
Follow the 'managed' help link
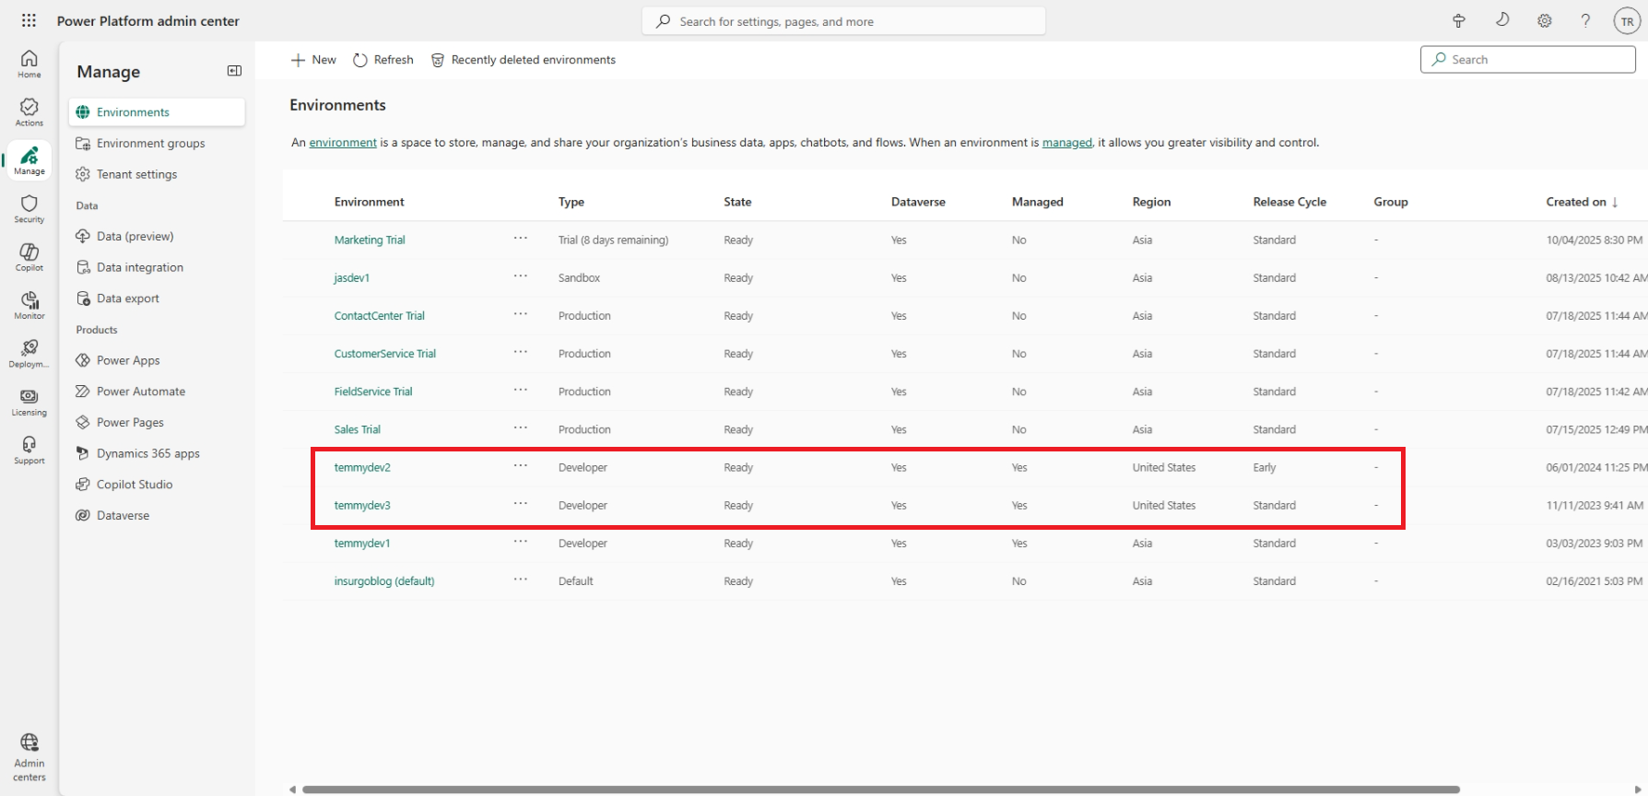pyautogui.click(x=1066, y=143)
